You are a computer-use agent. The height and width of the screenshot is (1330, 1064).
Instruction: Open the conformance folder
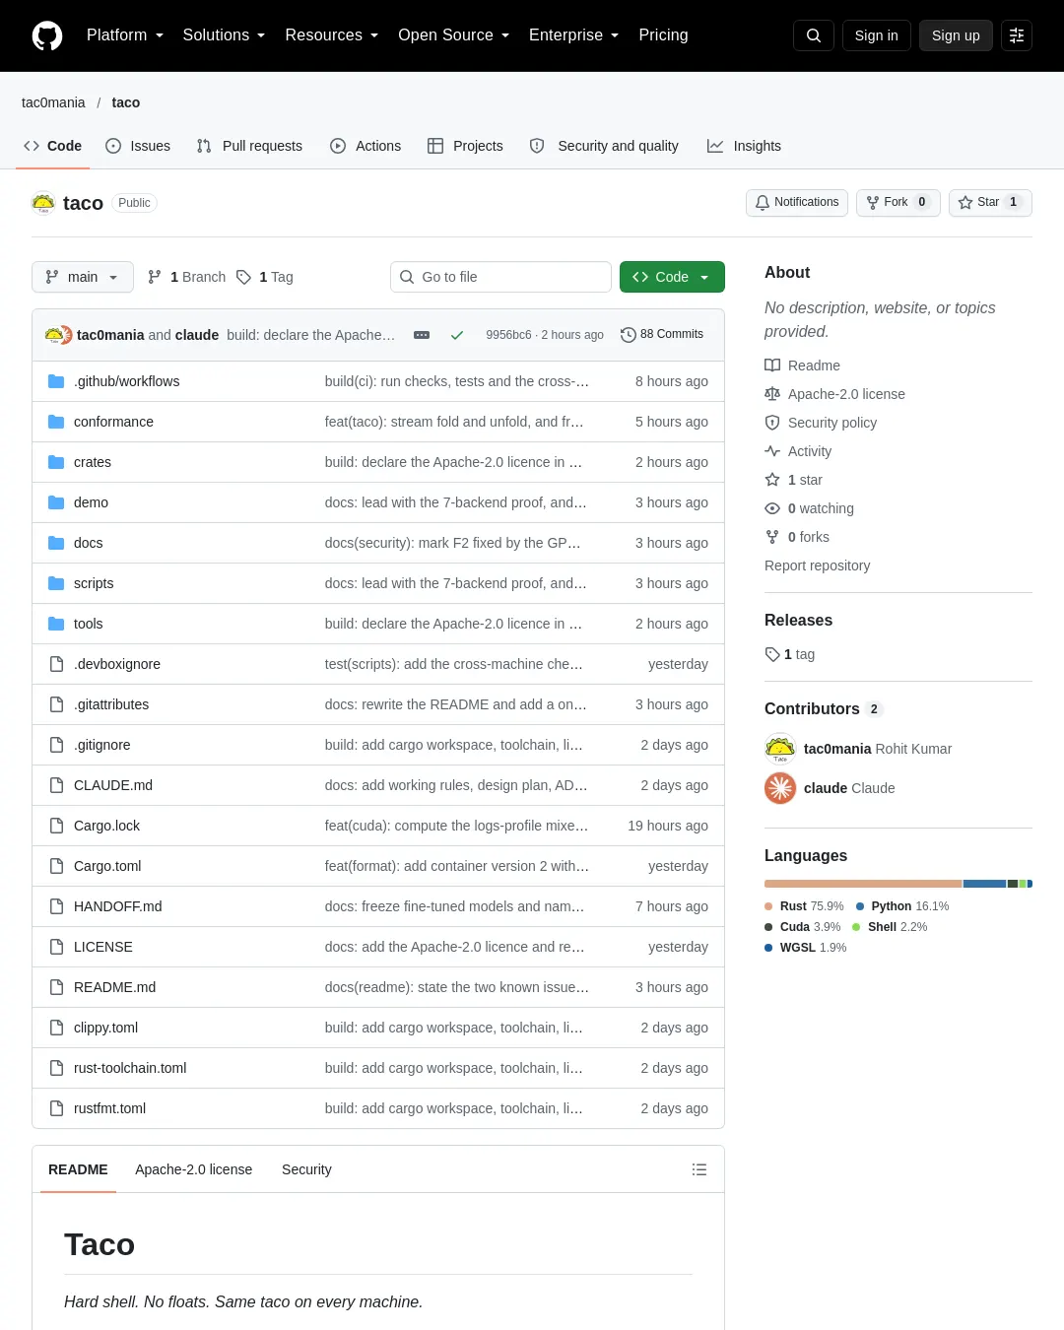(x=113, y=422)
